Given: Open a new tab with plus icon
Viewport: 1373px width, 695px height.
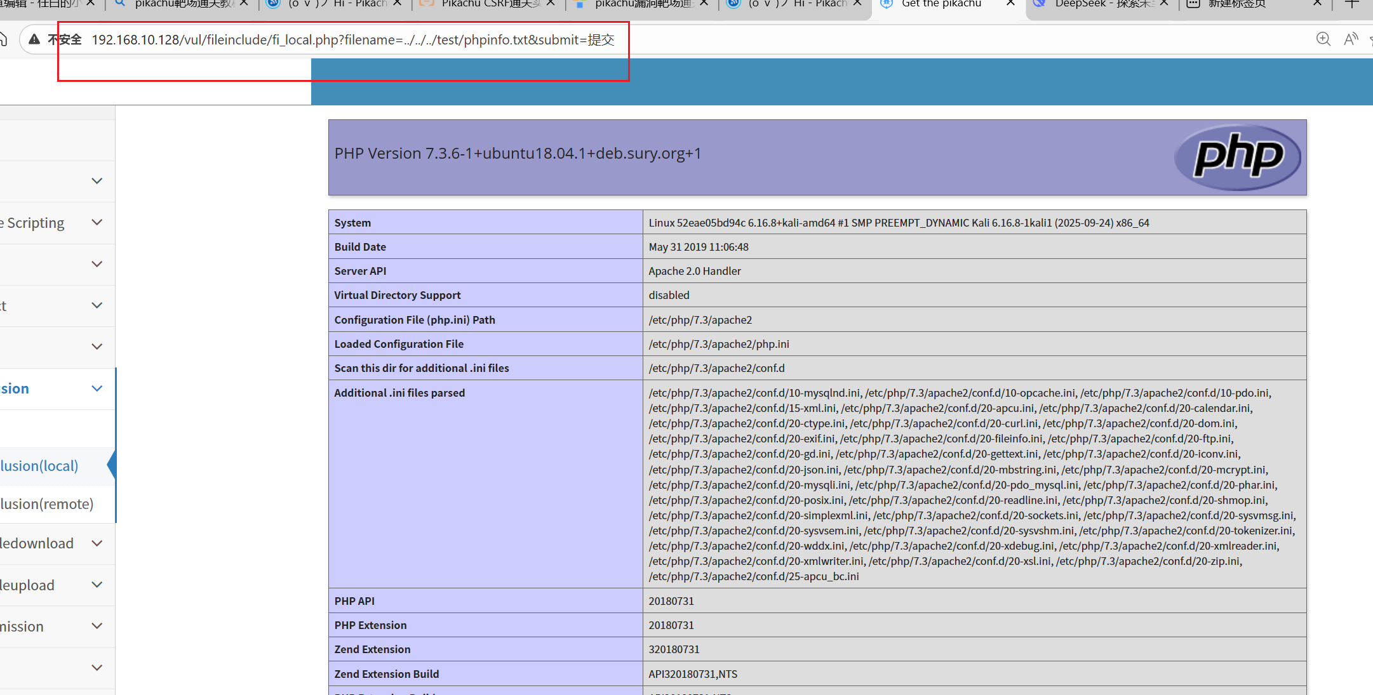Looking at the screenshot, I should pyautogui.click(x=1352, y=4).
